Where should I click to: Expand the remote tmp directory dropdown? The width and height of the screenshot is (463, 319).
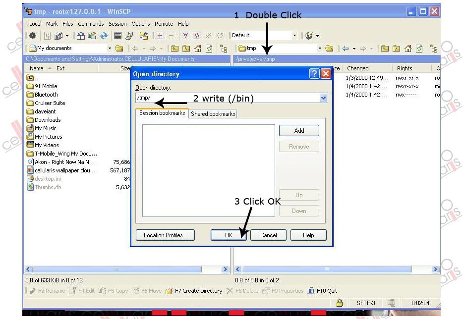[320, 48]
